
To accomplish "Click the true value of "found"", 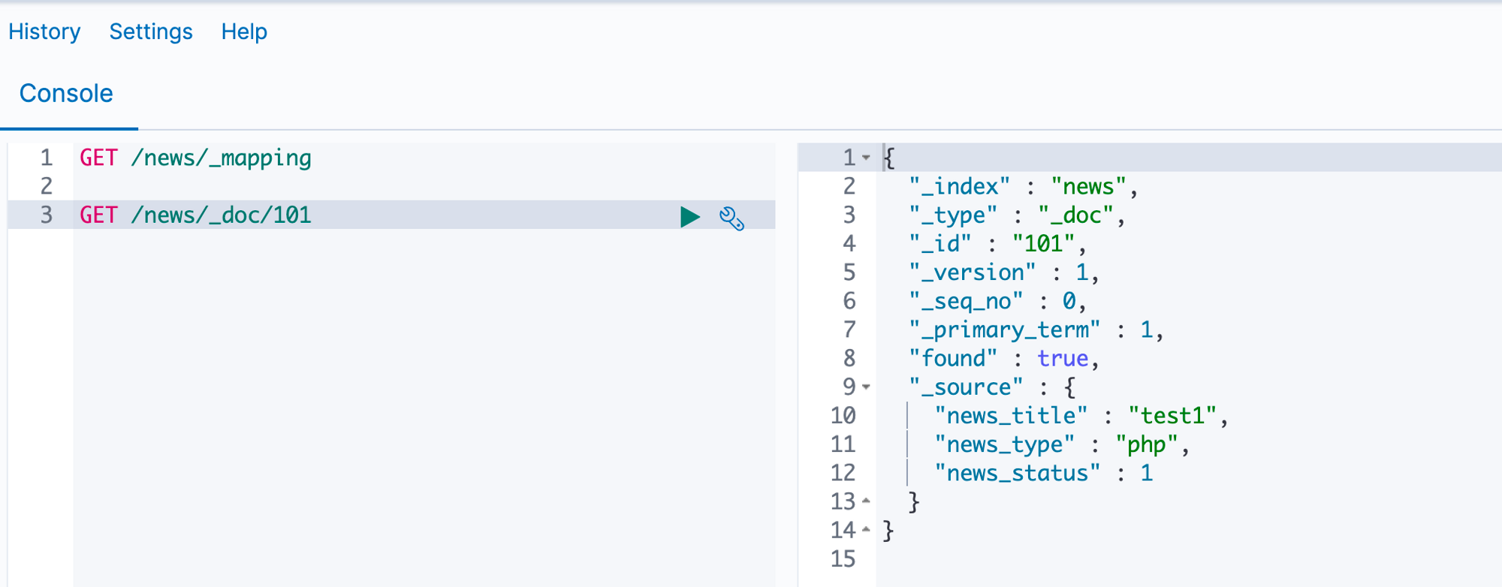I will [1063, 359].
